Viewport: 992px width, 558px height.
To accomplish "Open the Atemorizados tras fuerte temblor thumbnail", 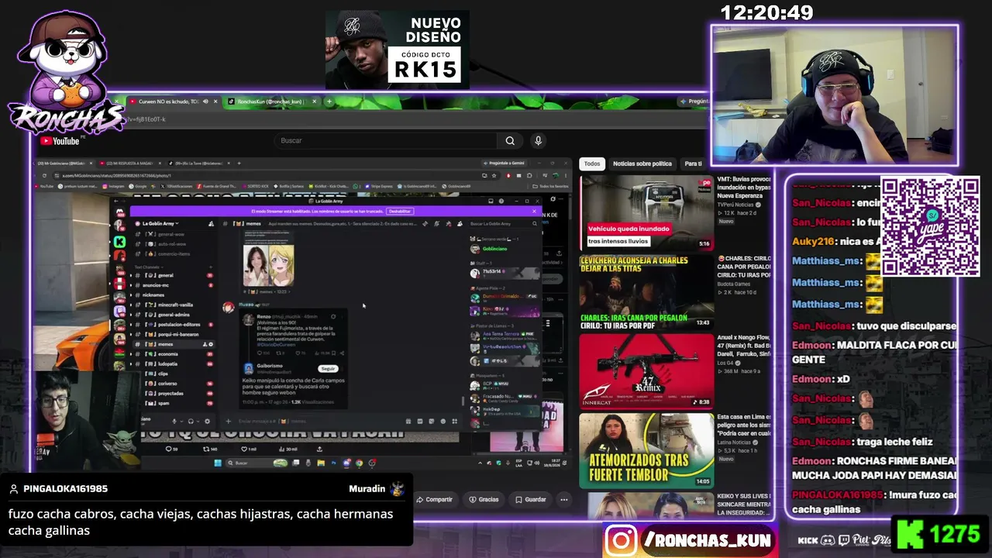I will [x=646, y=450].
